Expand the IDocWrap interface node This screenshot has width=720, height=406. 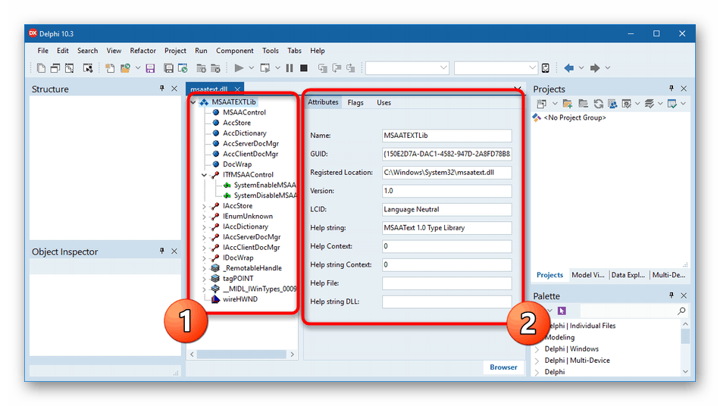click(205, 258)
